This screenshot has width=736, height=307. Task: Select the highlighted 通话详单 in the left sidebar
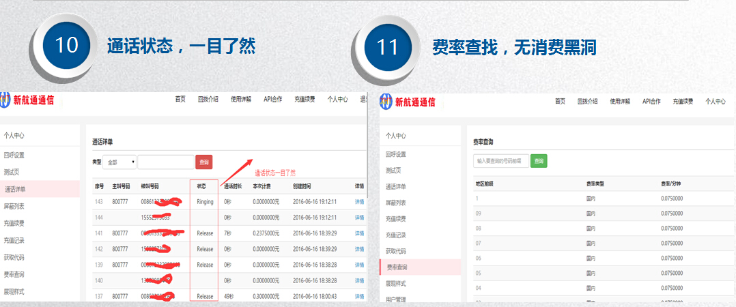(40, 190)
